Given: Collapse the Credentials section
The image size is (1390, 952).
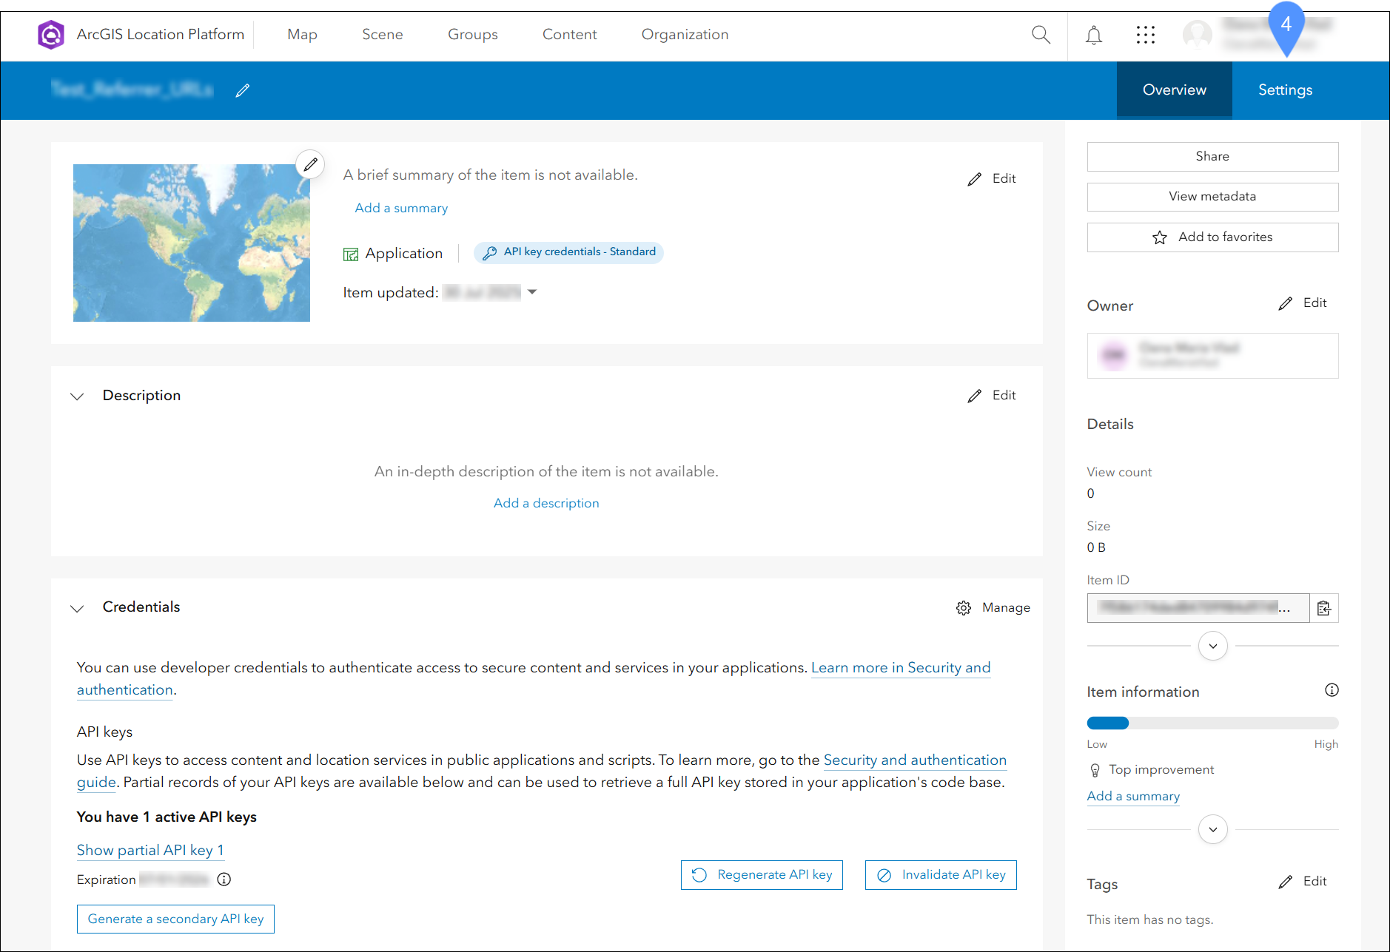Looking at the screenshot, I should pos(77,608).
